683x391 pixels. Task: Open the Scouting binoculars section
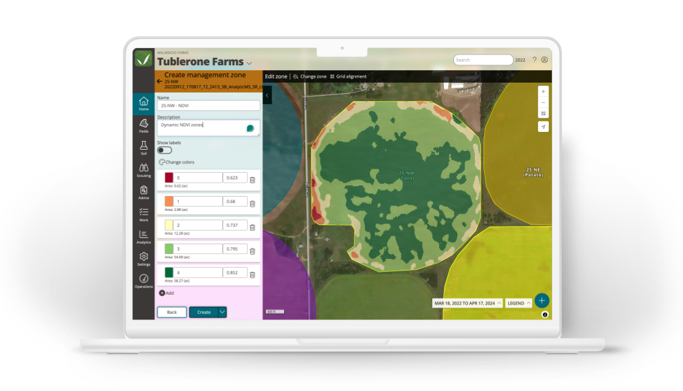(x=144, y=170)
